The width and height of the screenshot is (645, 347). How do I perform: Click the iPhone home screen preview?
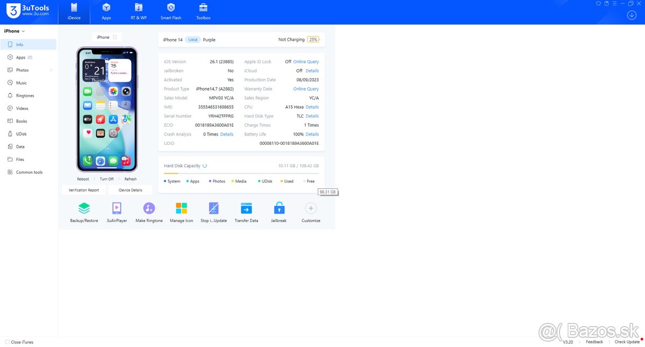click(x=106, y=109)
